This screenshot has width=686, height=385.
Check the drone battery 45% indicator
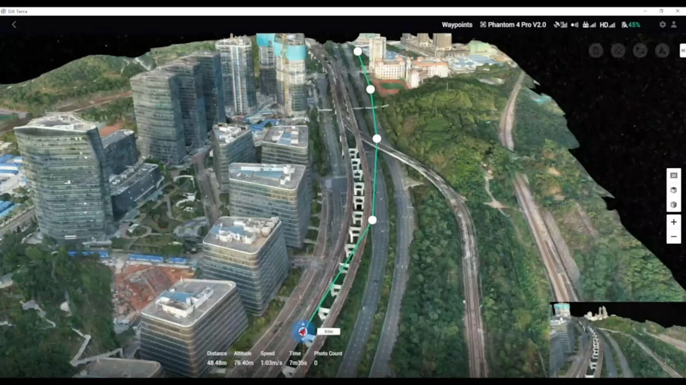631,25
